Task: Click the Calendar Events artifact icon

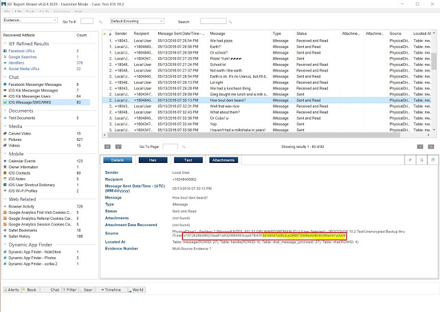Action: (x=5, y=161)
